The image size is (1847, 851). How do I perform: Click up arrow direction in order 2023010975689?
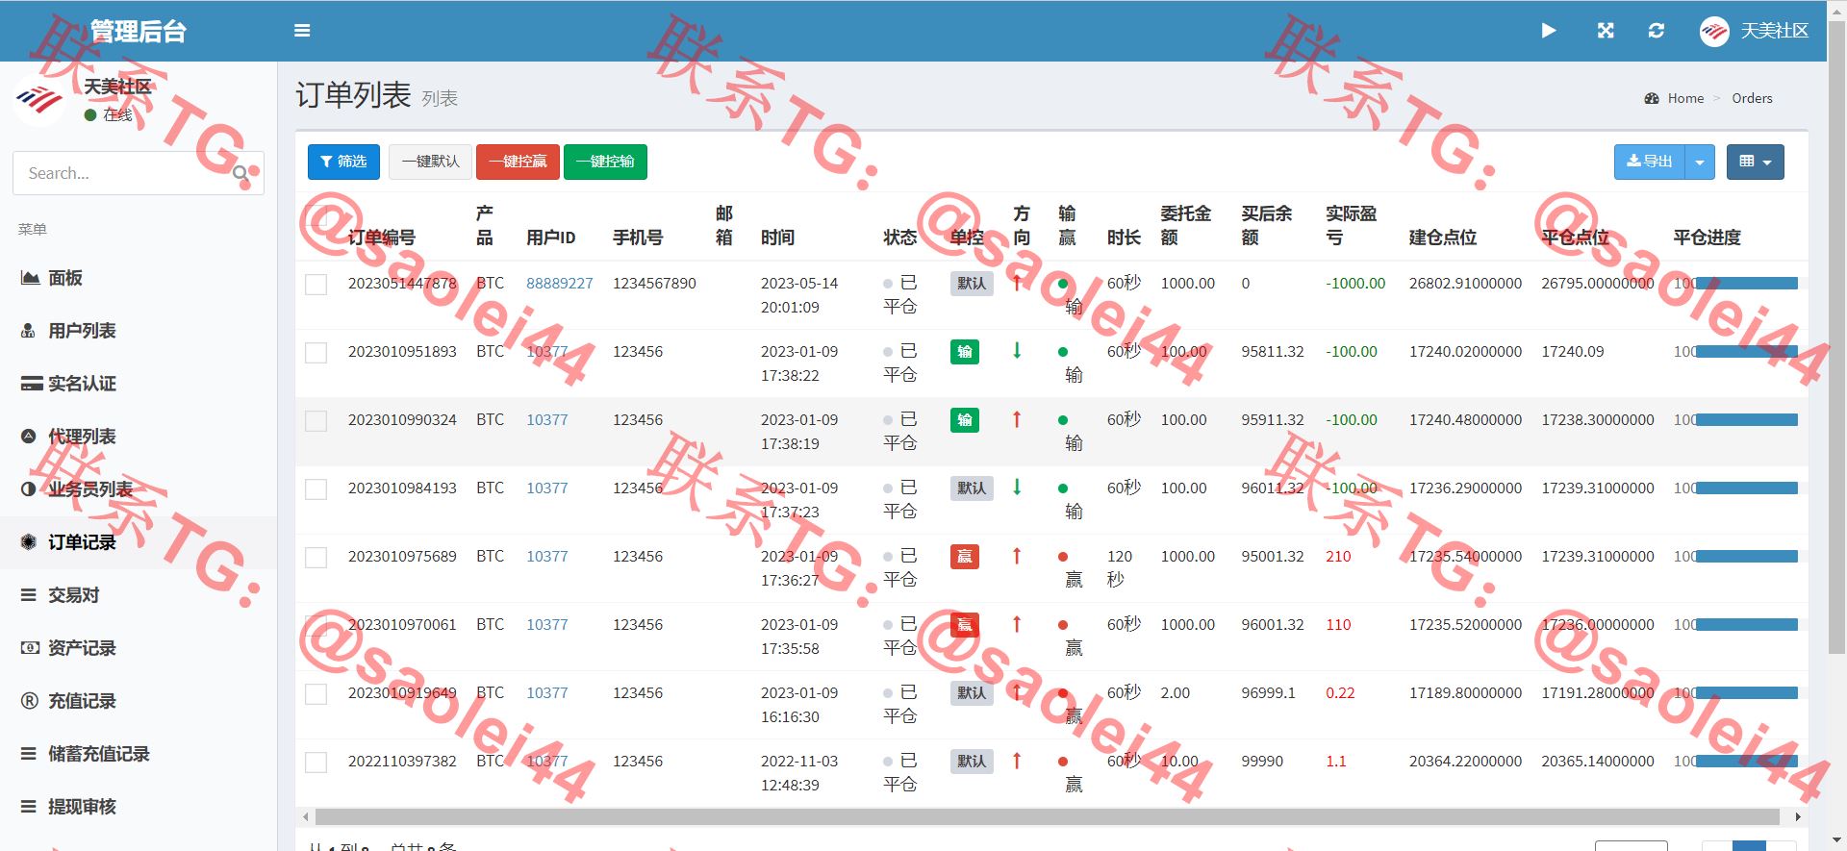tap(1017, 556)
